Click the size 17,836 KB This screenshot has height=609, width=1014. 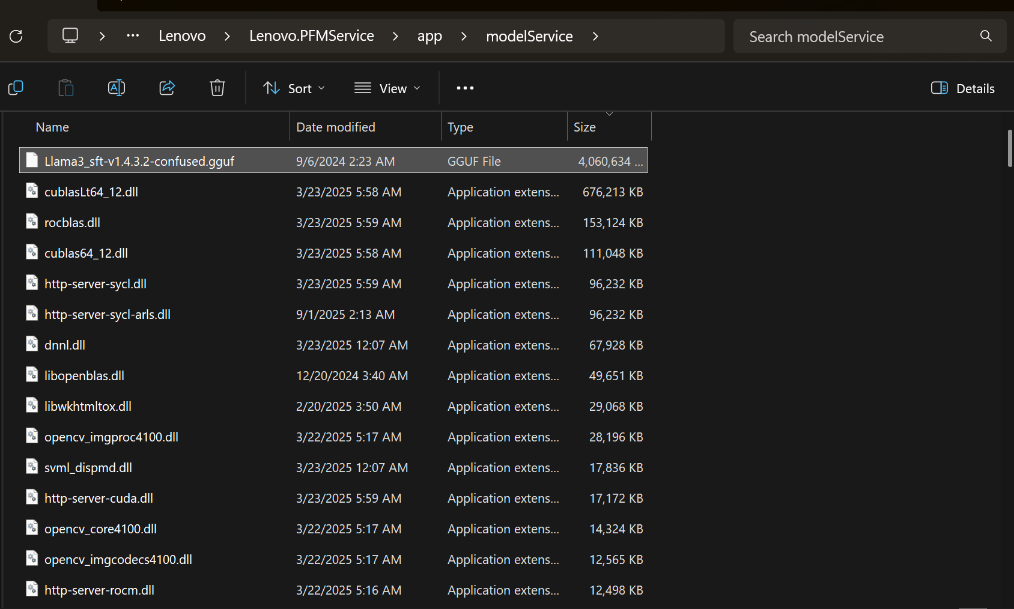616,467
